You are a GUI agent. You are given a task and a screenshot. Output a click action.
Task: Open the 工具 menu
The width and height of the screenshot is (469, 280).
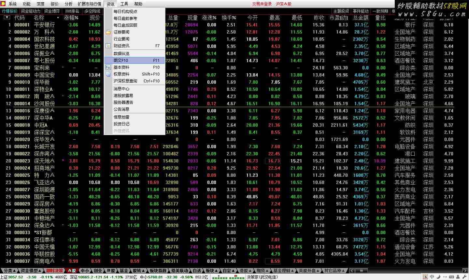124,4
